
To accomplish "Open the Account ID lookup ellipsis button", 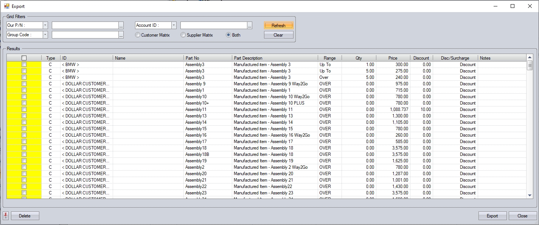I will (x=250, y=26).
